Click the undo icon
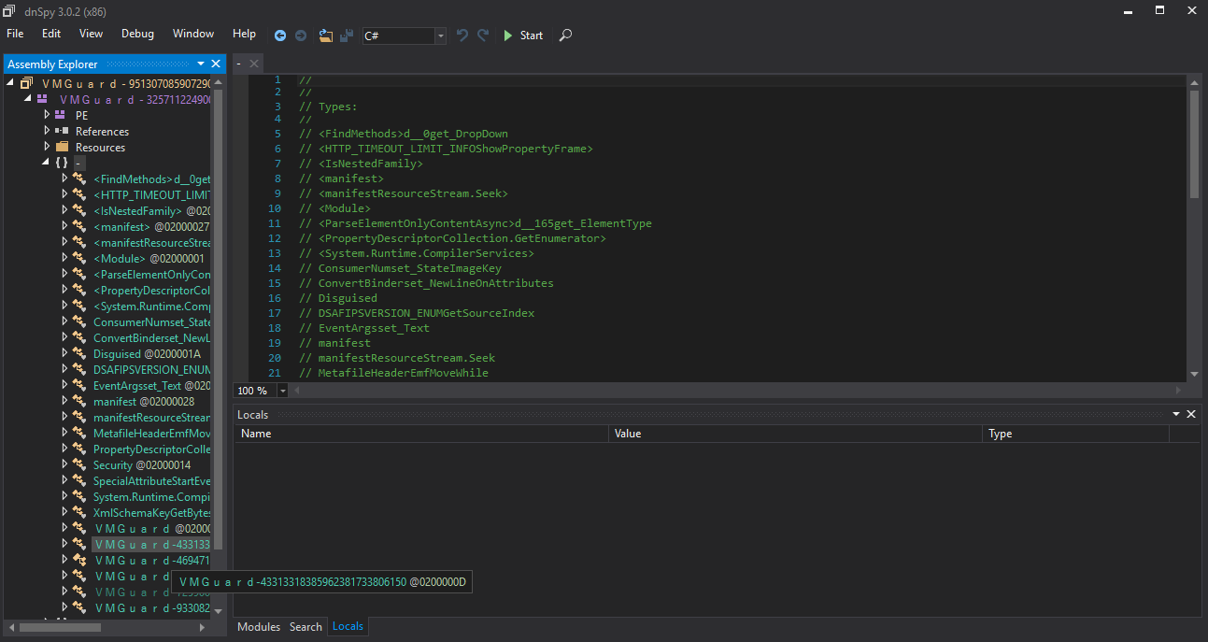Image resolution: width=1208 pixels, height=642 pixels. click(x=462, y=35)
